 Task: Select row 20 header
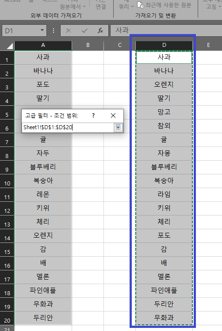[x=7, y=318]
